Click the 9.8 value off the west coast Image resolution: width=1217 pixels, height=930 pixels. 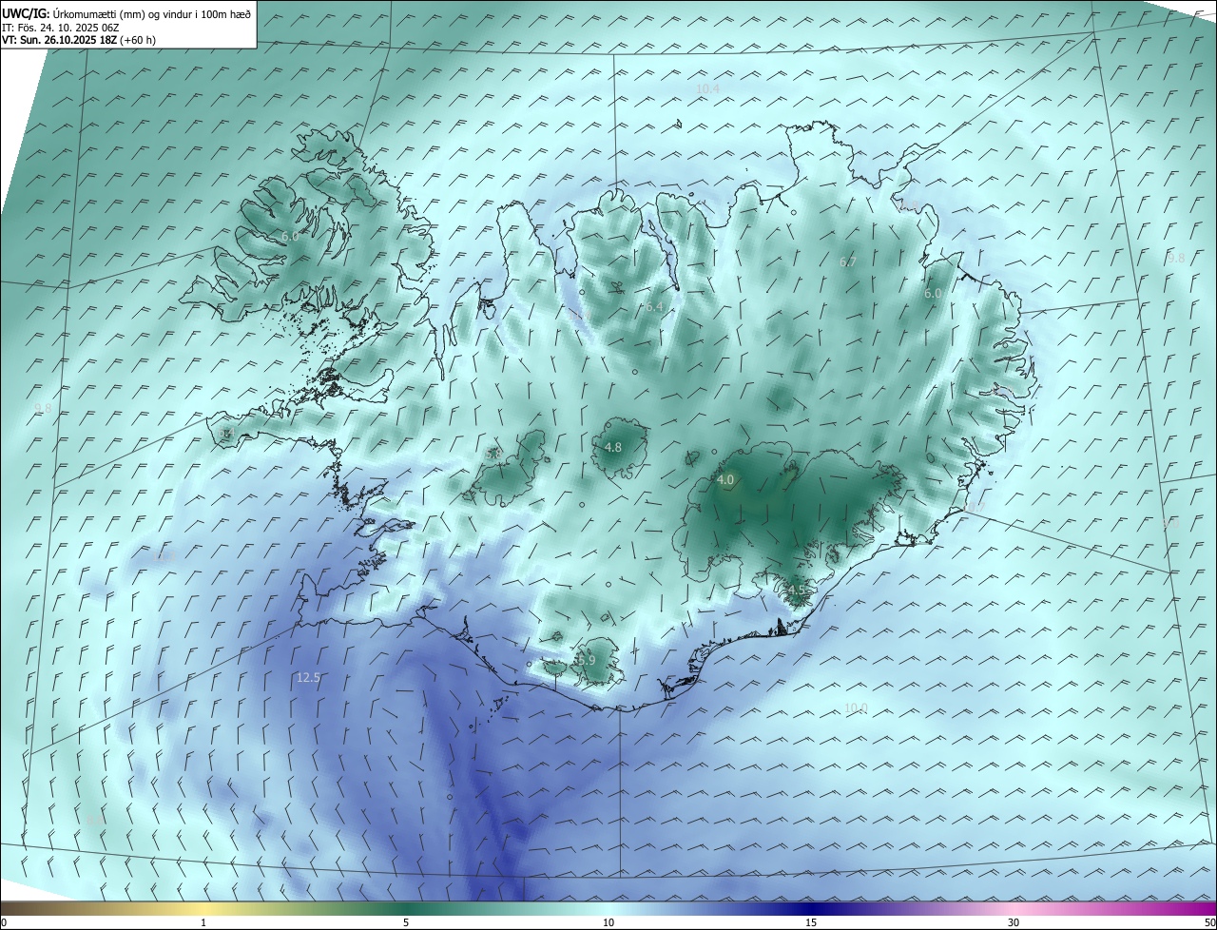(43, 408)
